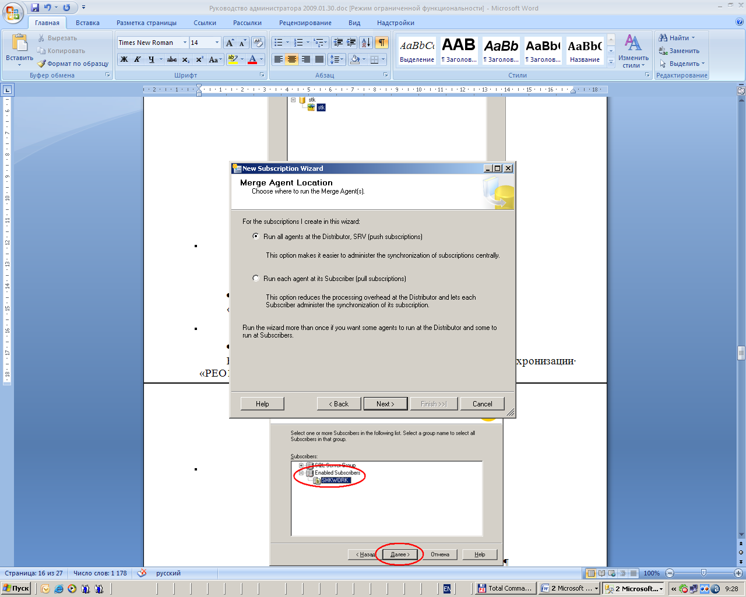Redo action in Quick Access toolbar
Viewport: 746px width, 597px height.
click(66, 8)
